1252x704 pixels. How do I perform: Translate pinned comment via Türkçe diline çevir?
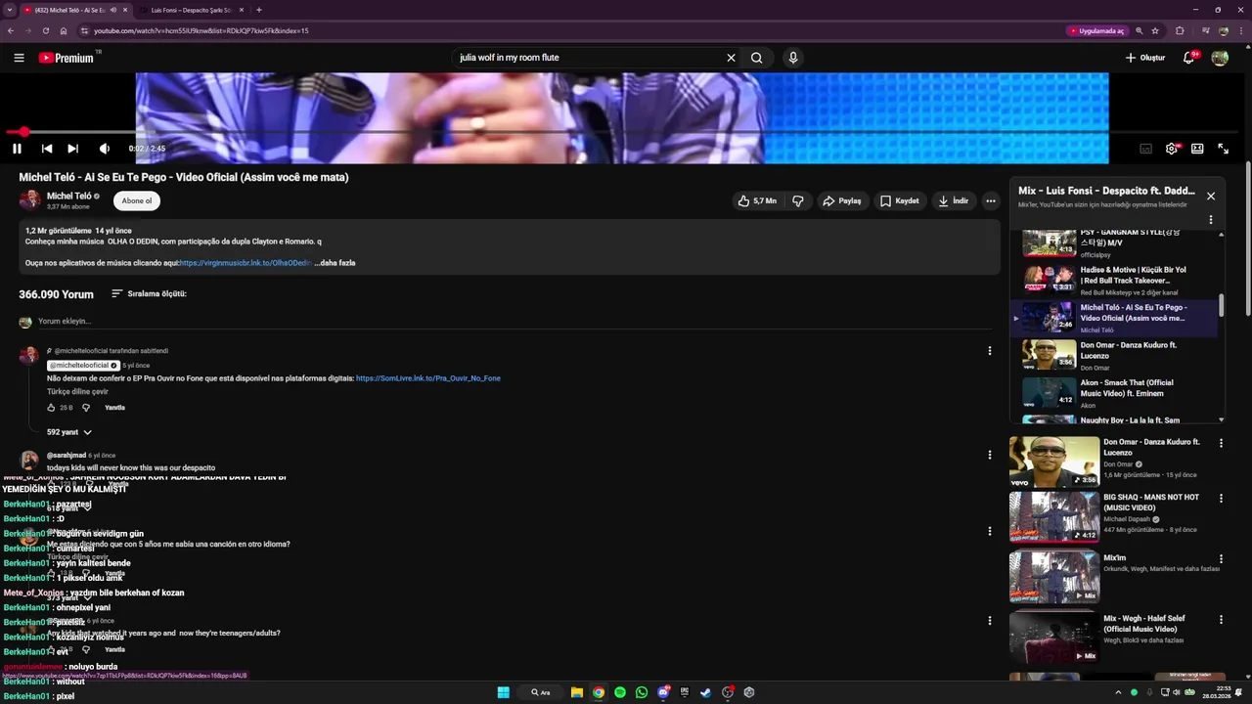pyautogui.click(x=77, y=391)
